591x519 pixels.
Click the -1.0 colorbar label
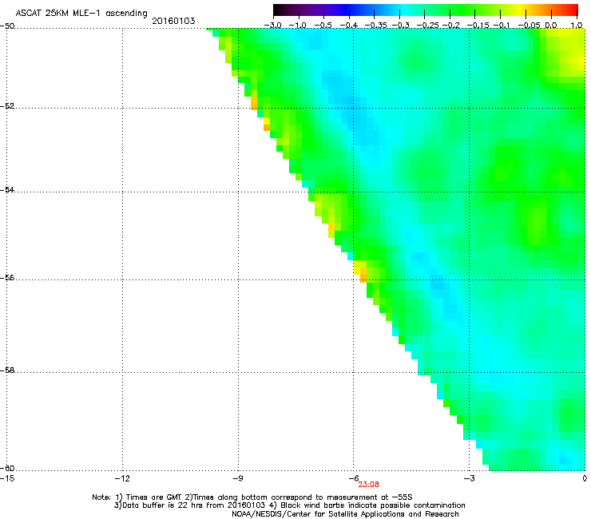click(x=298, y=26)
